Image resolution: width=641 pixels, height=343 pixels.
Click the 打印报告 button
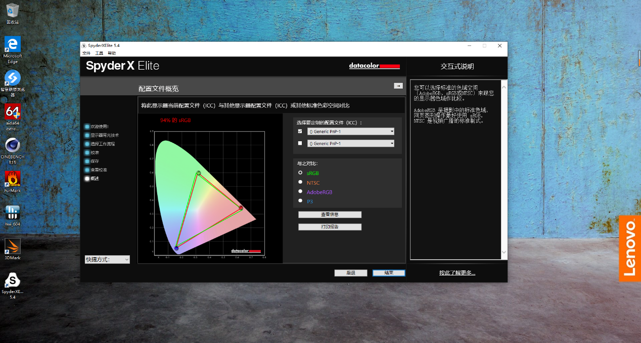[330, 227]
